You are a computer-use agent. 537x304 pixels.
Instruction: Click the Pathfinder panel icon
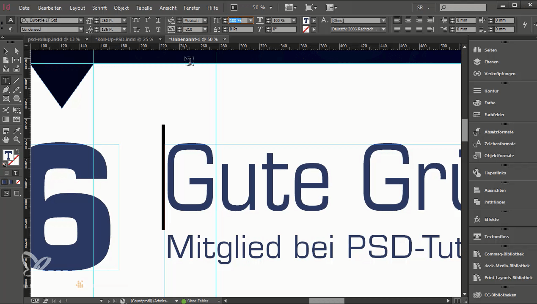477,202
